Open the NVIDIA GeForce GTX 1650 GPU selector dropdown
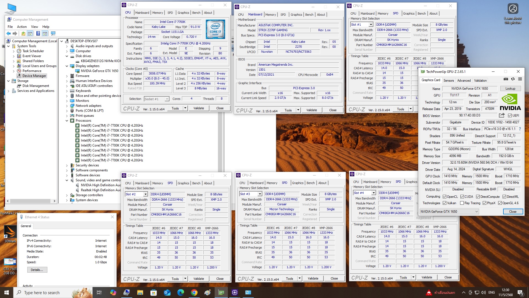 pyautogui.click(x=449, y=212)
